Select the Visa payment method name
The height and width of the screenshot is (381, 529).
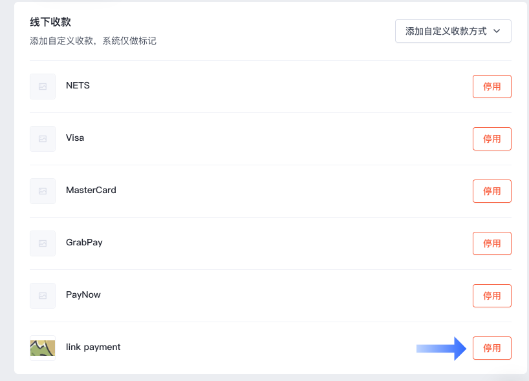point(75,138)
